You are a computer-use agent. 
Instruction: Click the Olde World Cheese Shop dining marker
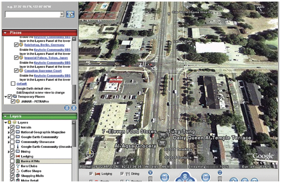[169, 14]
